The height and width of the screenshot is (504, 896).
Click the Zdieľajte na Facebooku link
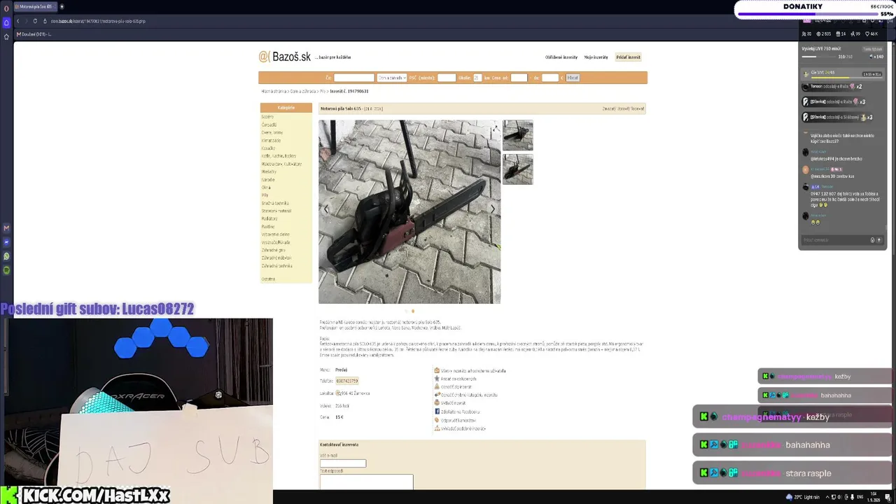tap(460, 412)
